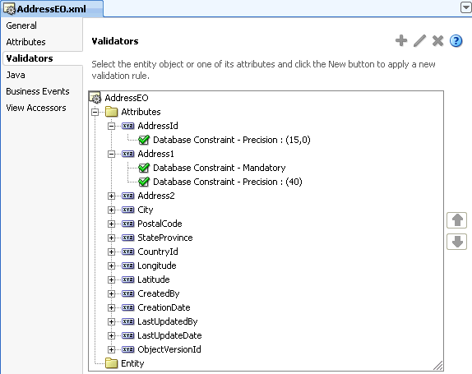Select the Address2 attribute label

point(156,196)
